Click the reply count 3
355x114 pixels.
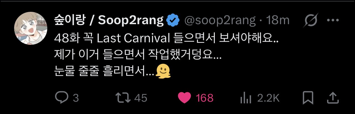[75, 98]
